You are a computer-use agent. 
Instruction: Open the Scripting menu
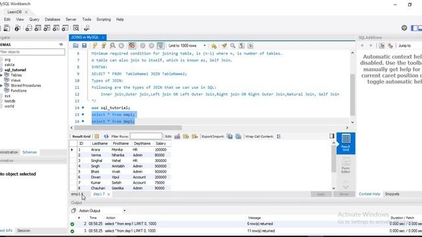pos(104,19)
